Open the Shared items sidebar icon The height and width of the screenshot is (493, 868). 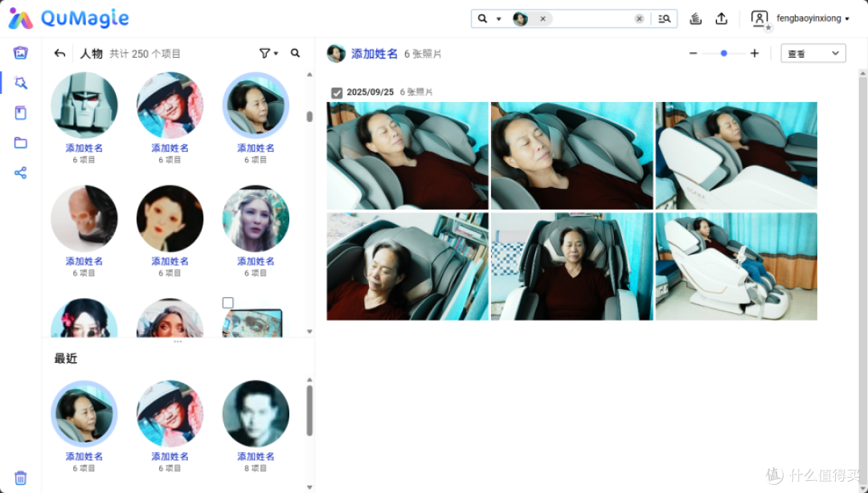coord(20,173)
